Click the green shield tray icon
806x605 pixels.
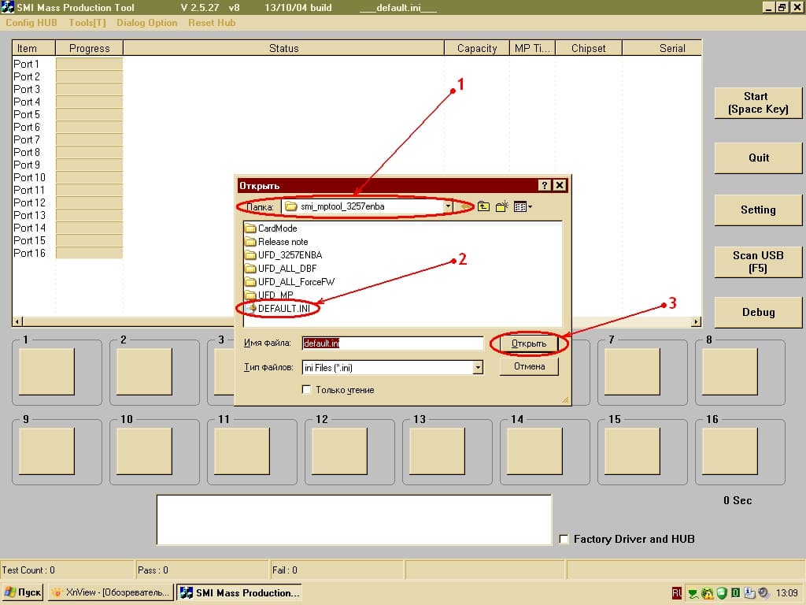tap(722, 593)
